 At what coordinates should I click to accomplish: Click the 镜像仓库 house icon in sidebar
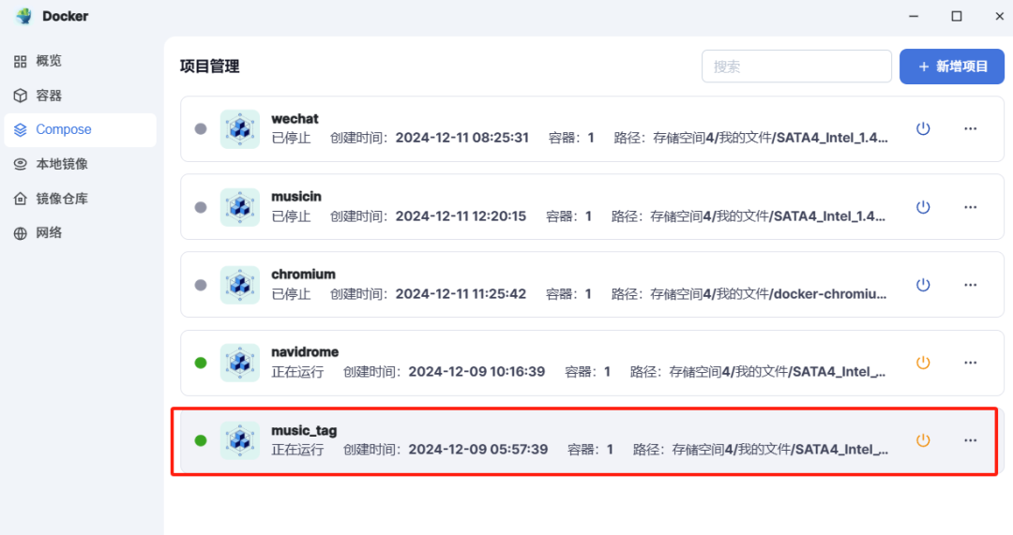coord(20,199)
